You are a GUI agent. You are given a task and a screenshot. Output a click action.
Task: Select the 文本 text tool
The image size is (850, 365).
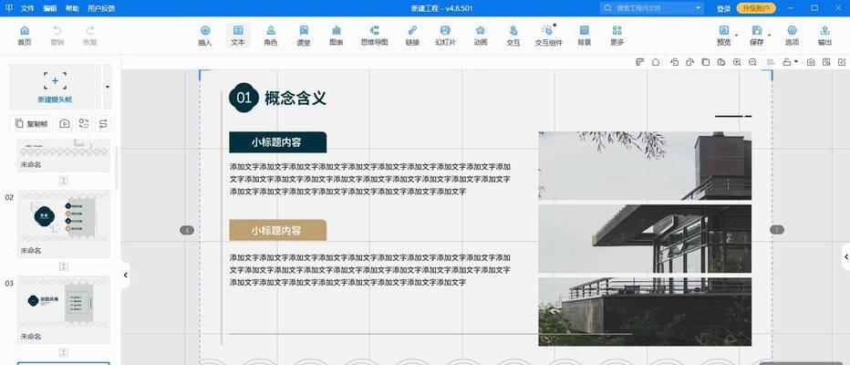[238, 36]
